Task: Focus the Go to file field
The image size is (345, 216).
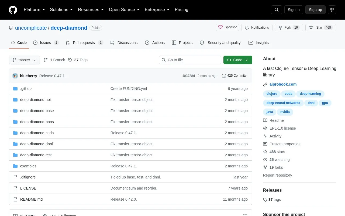Action: (x=190, y=60)
